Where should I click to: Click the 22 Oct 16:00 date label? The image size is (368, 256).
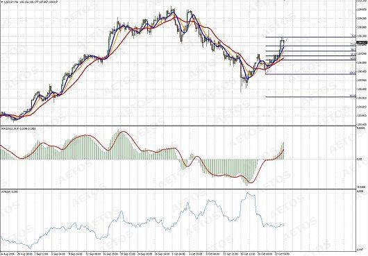[x=282, y=254]
